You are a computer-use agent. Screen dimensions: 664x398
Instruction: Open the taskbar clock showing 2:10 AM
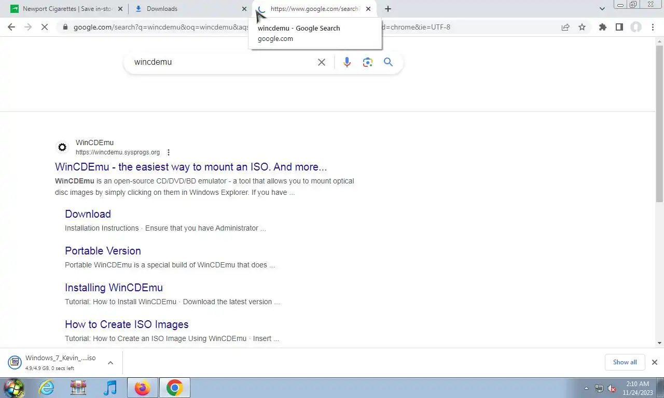(638, 388)
